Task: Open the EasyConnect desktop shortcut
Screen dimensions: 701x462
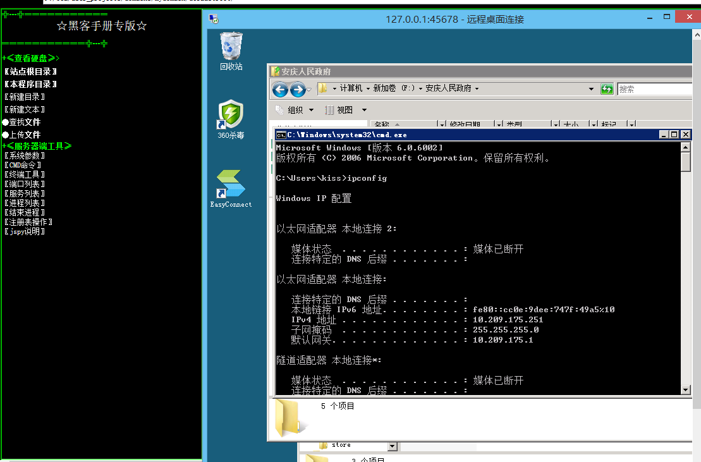Action: point(231,188)
